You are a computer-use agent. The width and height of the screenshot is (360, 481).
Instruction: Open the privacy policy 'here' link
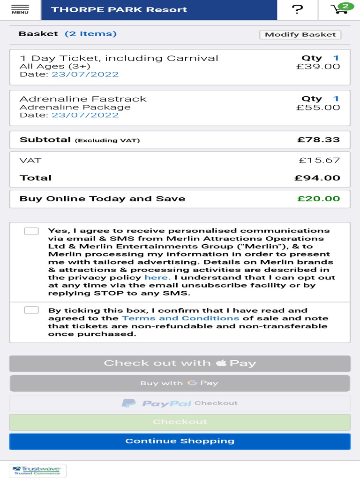(156, 278)
